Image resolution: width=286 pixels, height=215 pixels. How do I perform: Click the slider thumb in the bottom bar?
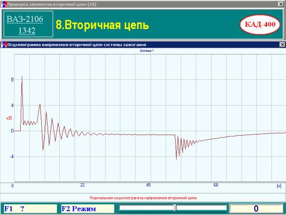click(175, 207)
